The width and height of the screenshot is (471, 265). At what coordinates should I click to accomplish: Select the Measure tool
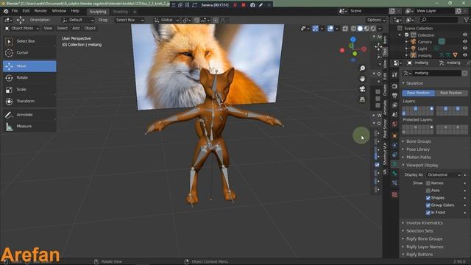(29, 127)
